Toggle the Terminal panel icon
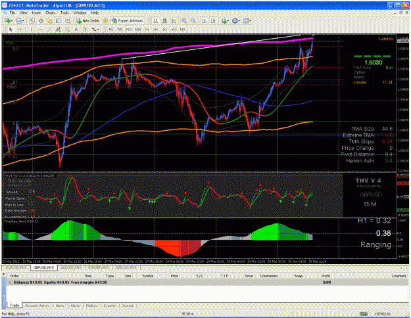This screenshot has width=411, height=318. click(x=59, y=20)
